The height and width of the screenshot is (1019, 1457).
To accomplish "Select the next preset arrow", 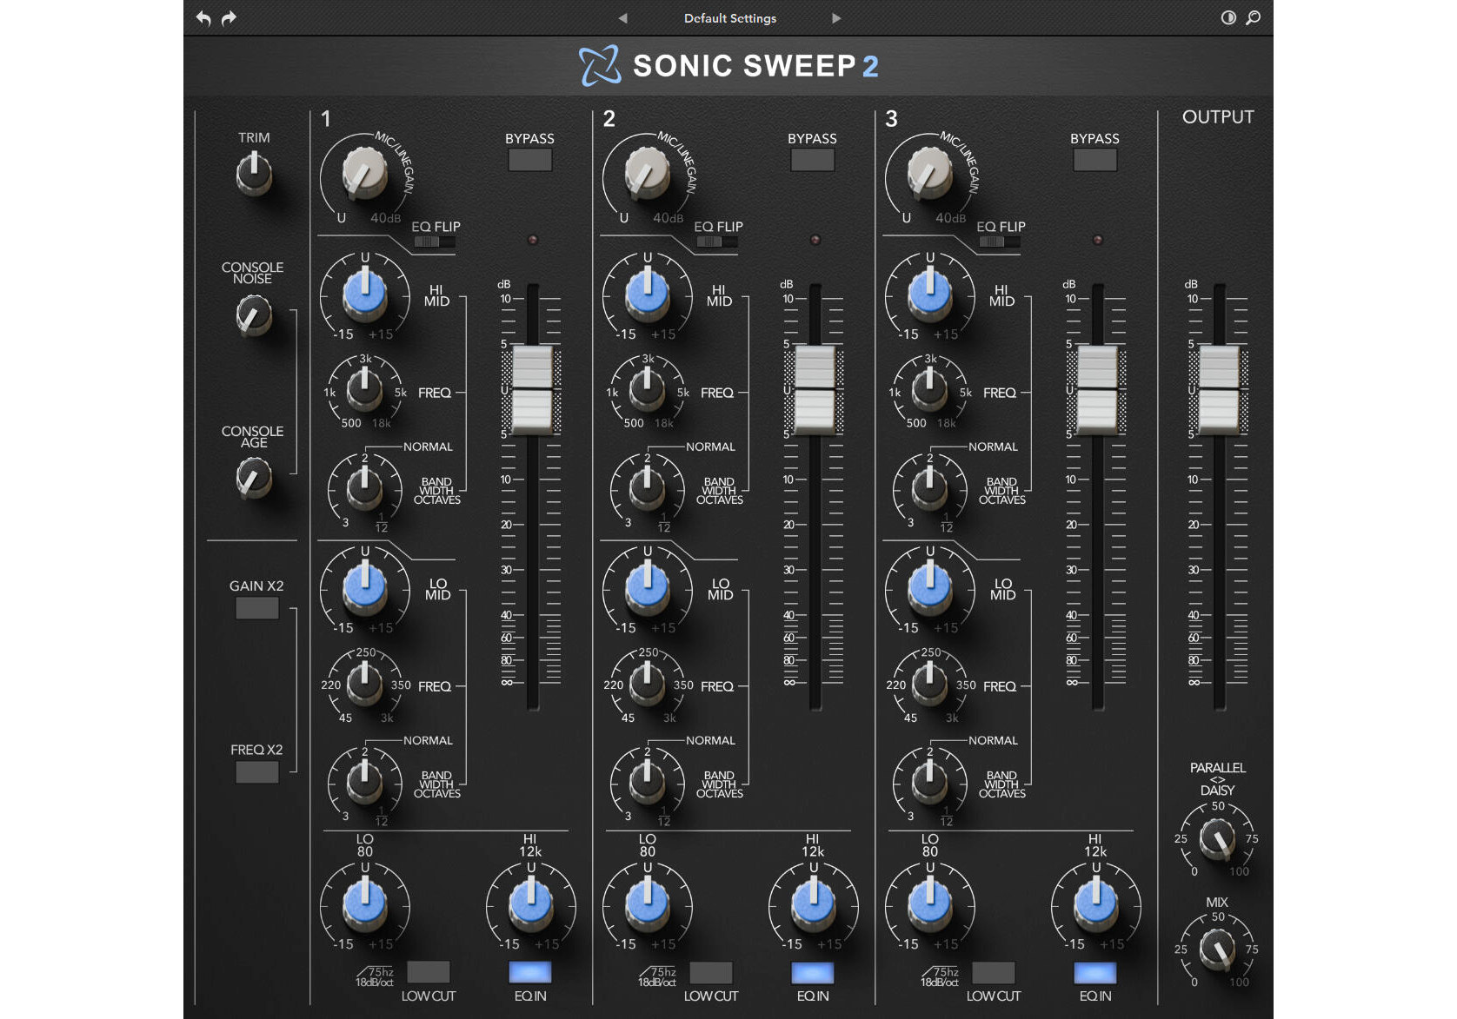I will pyautogui.click(x=836, y=18).
